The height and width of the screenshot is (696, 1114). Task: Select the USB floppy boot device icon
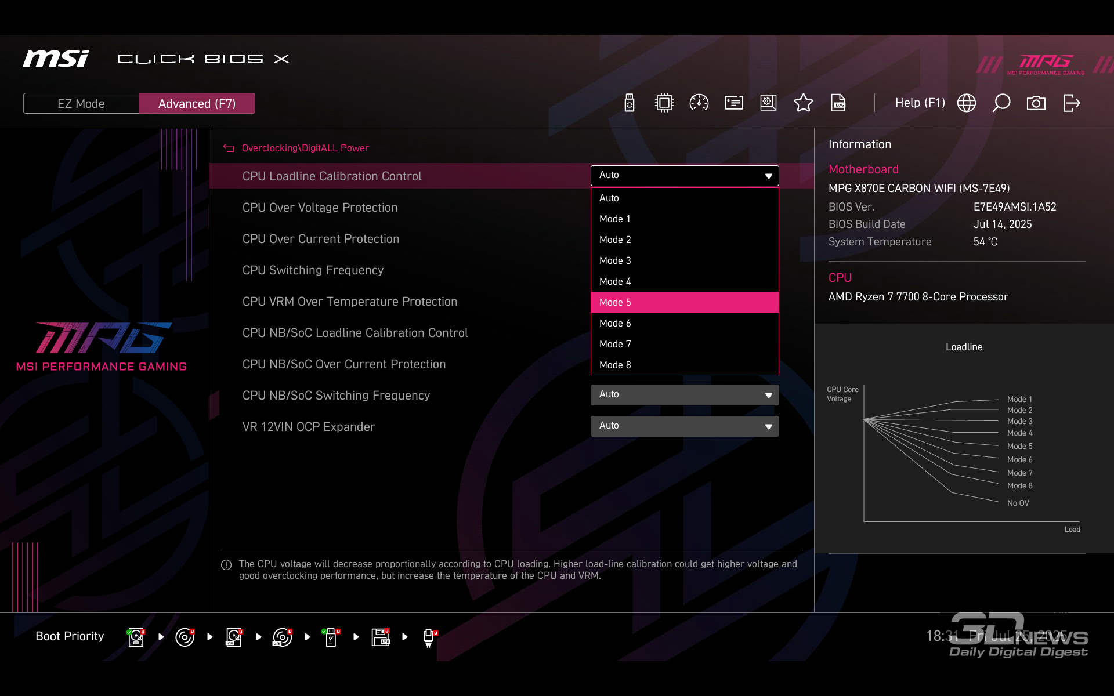(381, 637)
